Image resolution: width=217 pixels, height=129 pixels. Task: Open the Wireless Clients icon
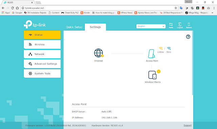[x=152, y=75]
